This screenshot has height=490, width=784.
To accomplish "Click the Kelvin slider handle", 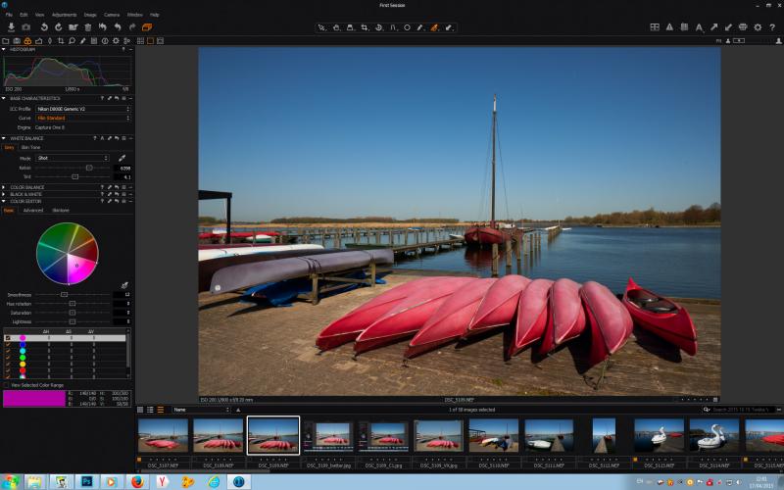I will pos(89,168).
